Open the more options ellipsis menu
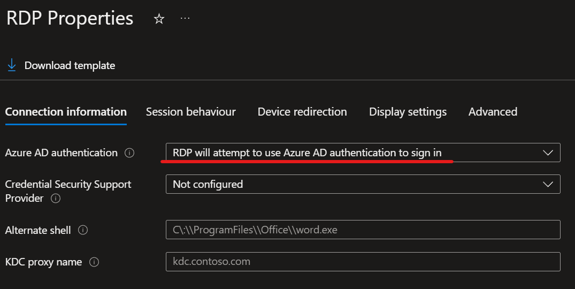 185,18
